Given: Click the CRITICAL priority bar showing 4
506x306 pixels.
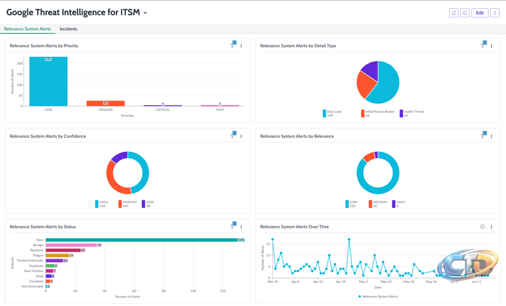Looking at the screenshot, I should pyautogui.click(x=163, y=106).
